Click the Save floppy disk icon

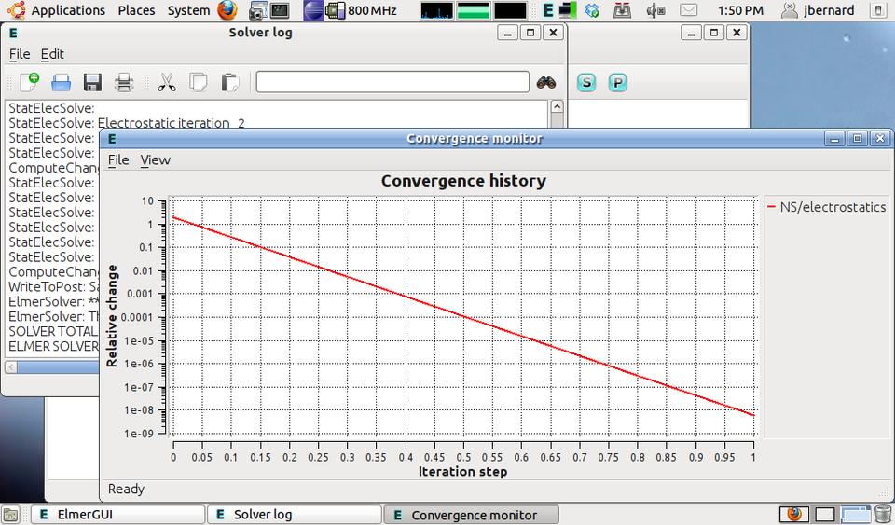coord(92,82)
